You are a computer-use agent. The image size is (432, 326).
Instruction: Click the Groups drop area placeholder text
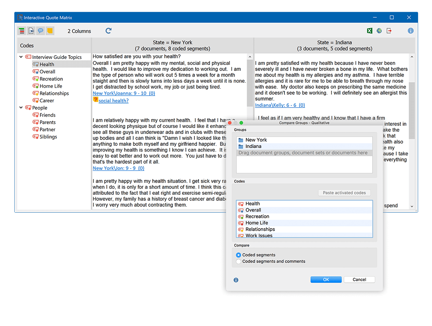[303, 153]
